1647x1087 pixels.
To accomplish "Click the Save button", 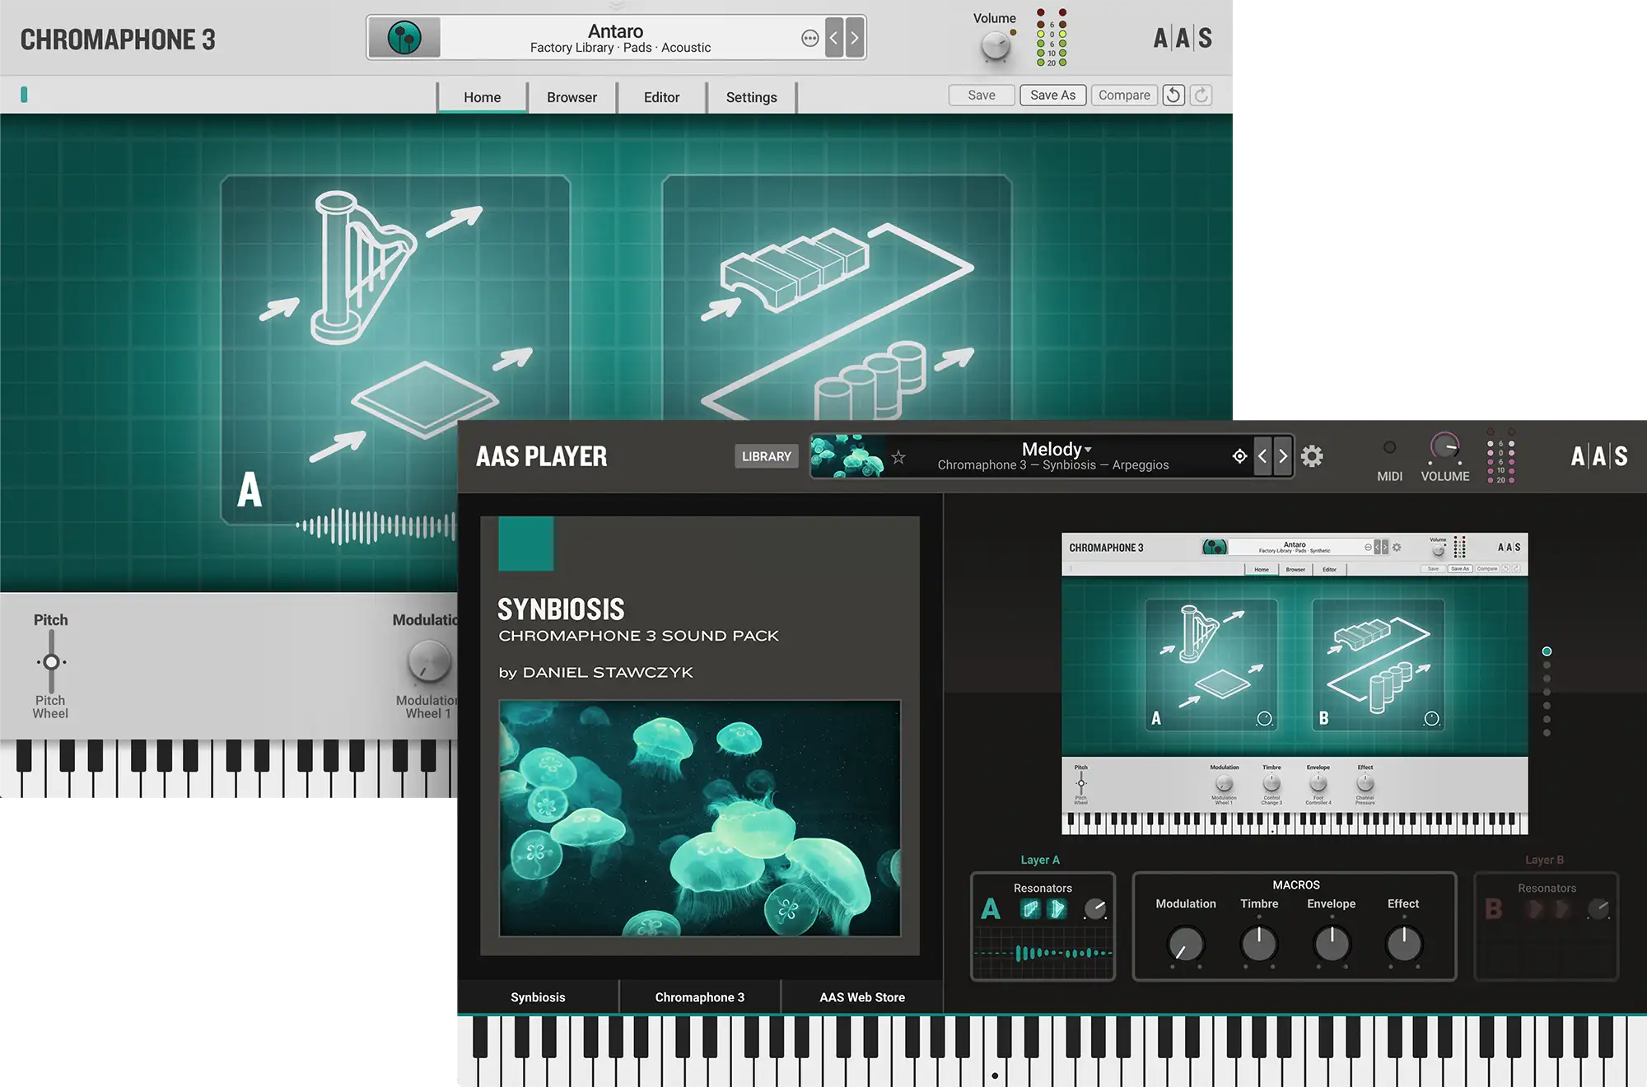I will point(982,96).
